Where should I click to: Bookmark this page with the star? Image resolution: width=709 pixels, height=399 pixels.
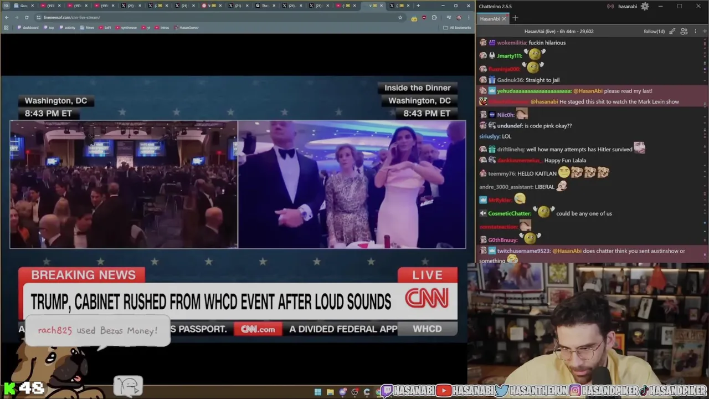tap(400, 17)
